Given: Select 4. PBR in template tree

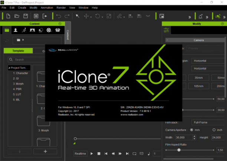Looking at the screenshot, I should coord(17,89).
